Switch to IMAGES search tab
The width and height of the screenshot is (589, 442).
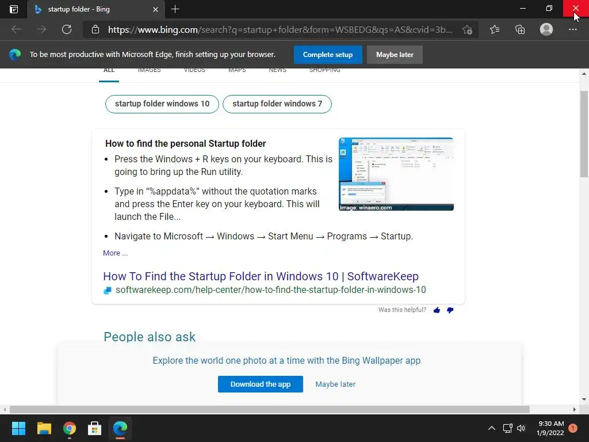pos(149,70)
